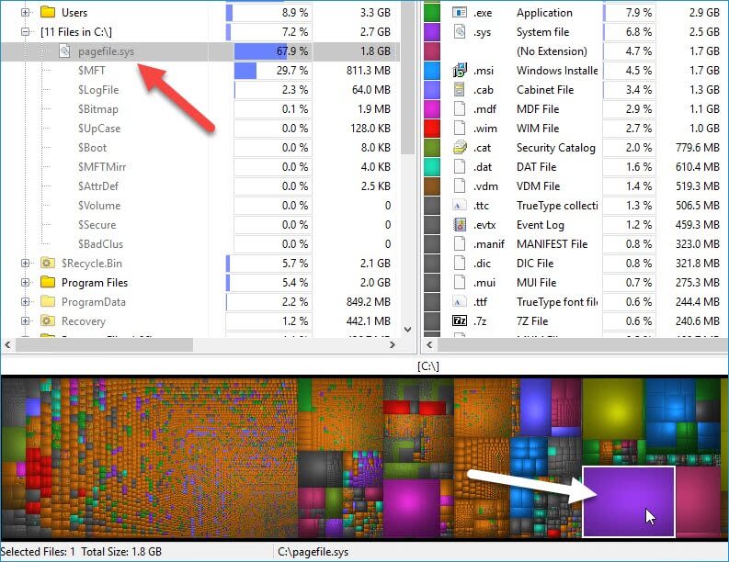Click the .exe Application file icon
This screenshot has width=729, height=562.
[x=460, y=13]
